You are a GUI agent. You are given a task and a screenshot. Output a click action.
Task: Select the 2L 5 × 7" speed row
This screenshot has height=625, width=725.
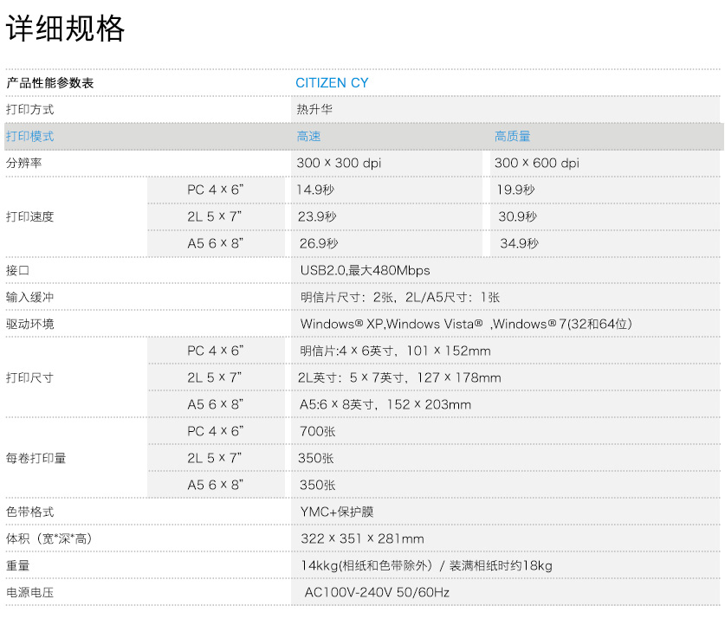point(216,216)
